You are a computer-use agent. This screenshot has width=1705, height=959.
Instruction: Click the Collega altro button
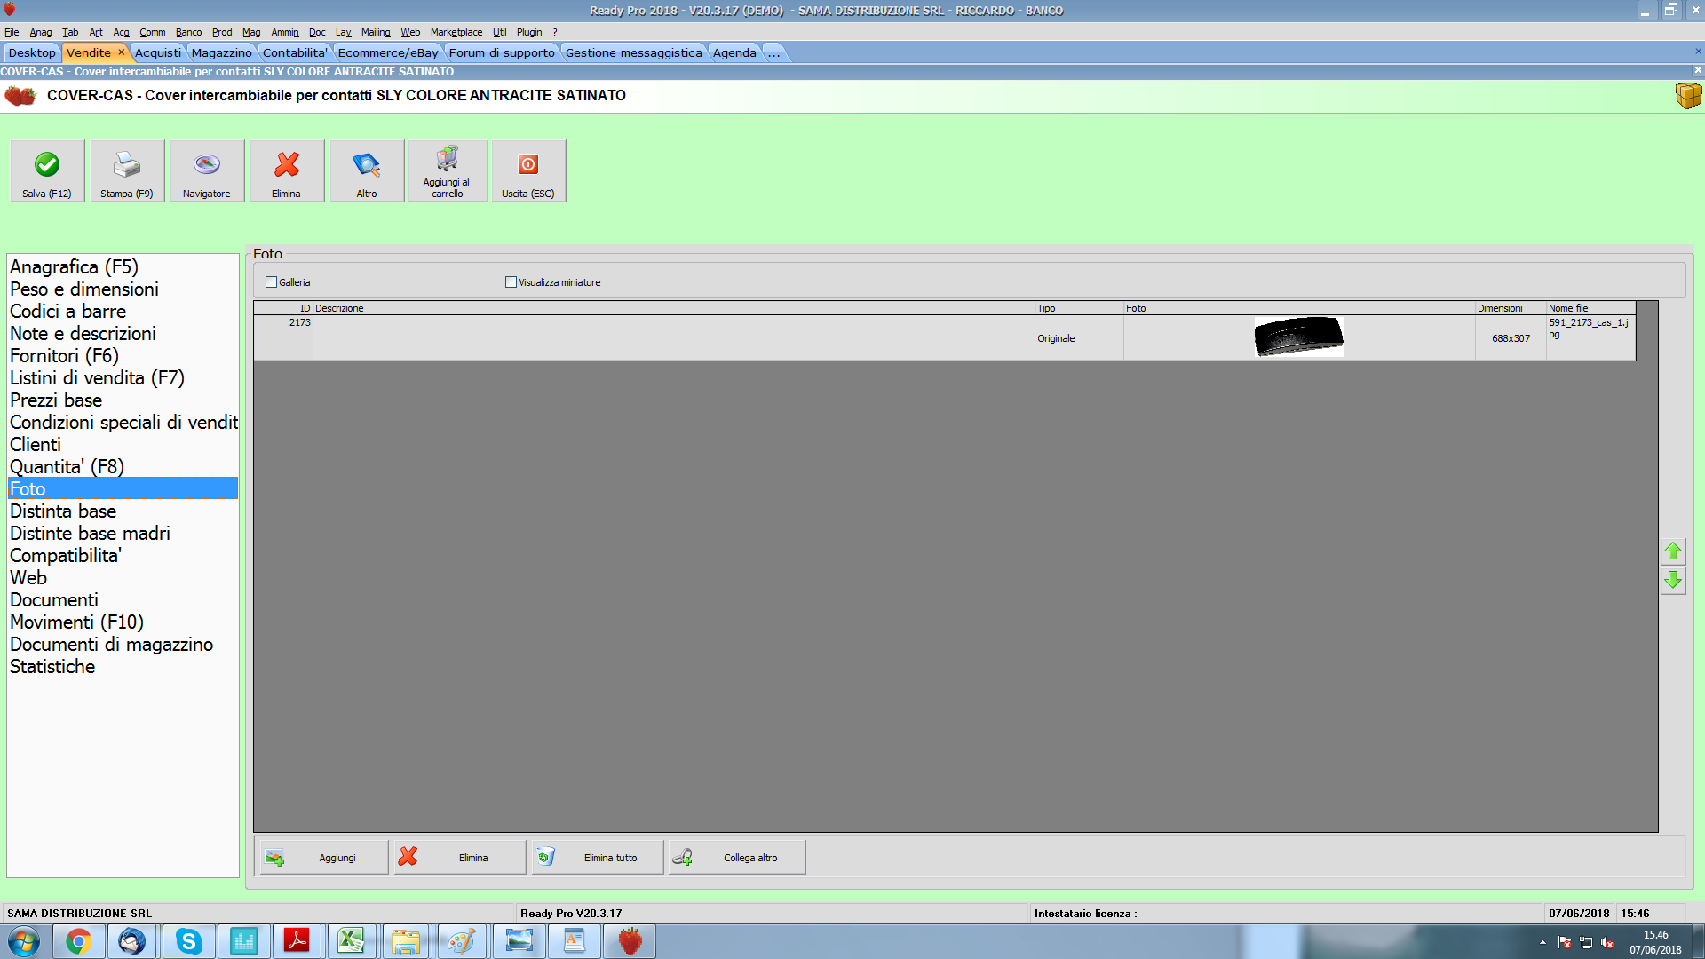coord(737,858)
